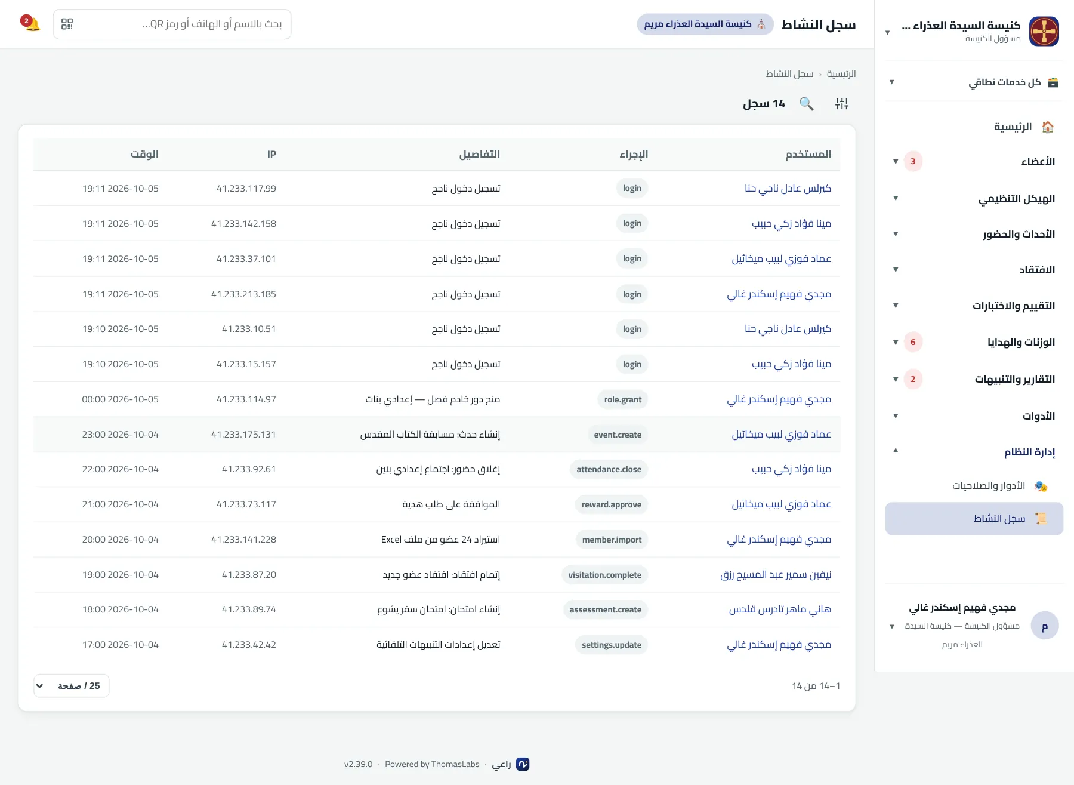Click عماد فوزي link in event.create row
1074x785 pixels.
coord(782,435)
